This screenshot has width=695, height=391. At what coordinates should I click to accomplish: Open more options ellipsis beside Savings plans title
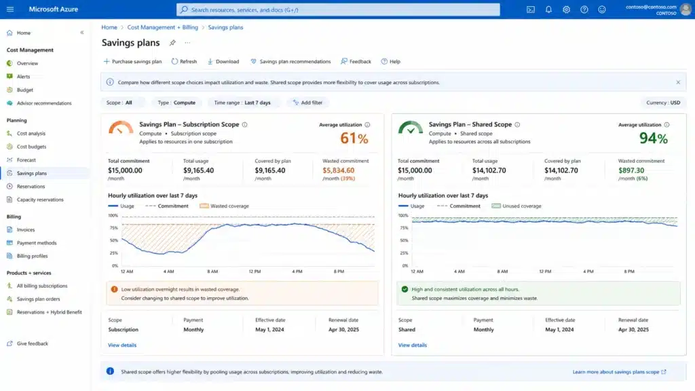187,43
